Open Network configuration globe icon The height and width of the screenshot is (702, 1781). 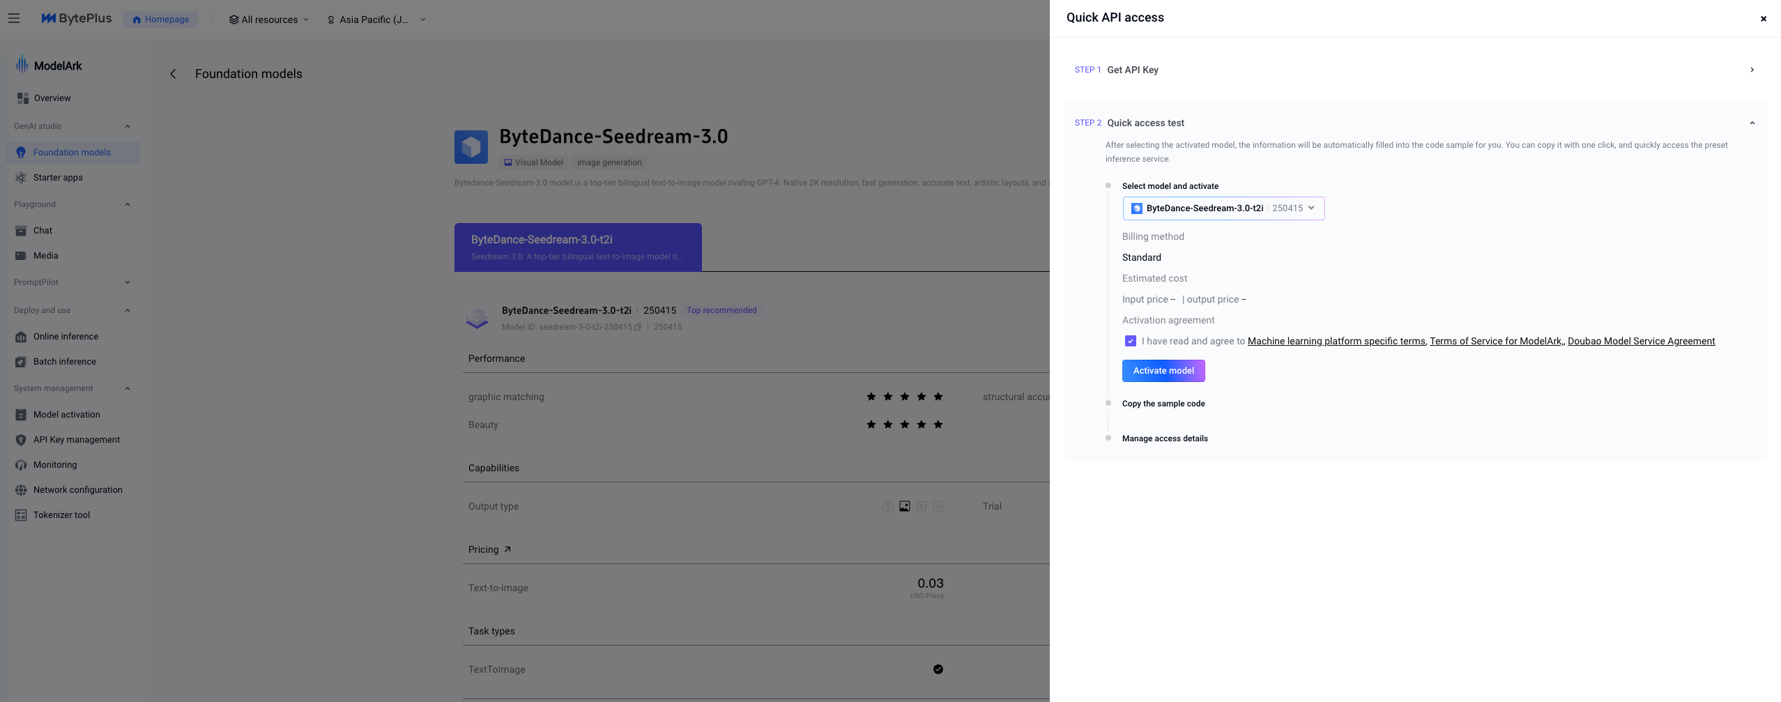coord(21,490)
